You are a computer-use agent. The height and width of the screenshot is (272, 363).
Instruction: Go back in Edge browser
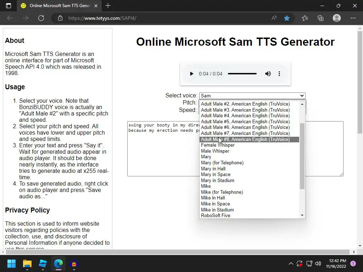click(x=10, y=18)
